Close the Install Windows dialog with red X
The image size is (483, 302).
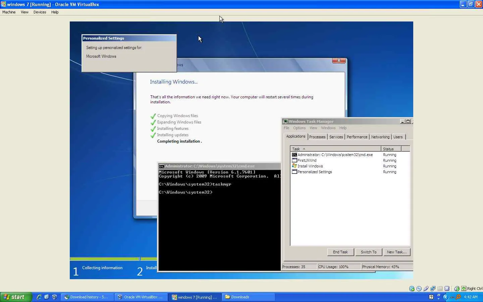339,60
